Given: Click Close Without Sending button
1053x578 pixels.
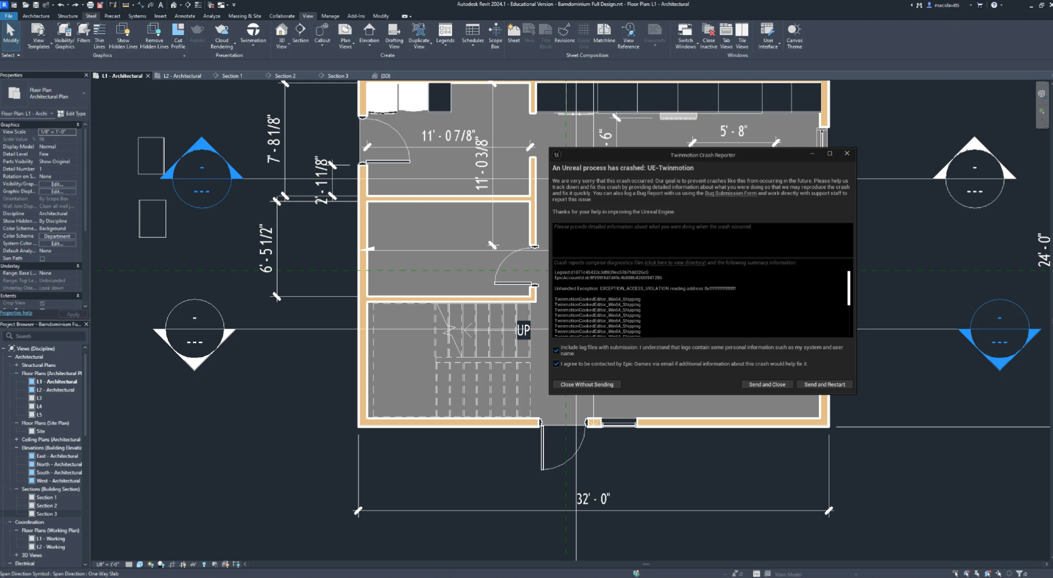Looking at the screenshot, I should [587, 384].
